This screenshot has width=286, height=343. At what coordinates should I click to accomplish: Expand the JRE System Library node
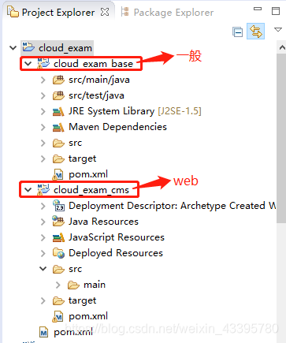43,111
